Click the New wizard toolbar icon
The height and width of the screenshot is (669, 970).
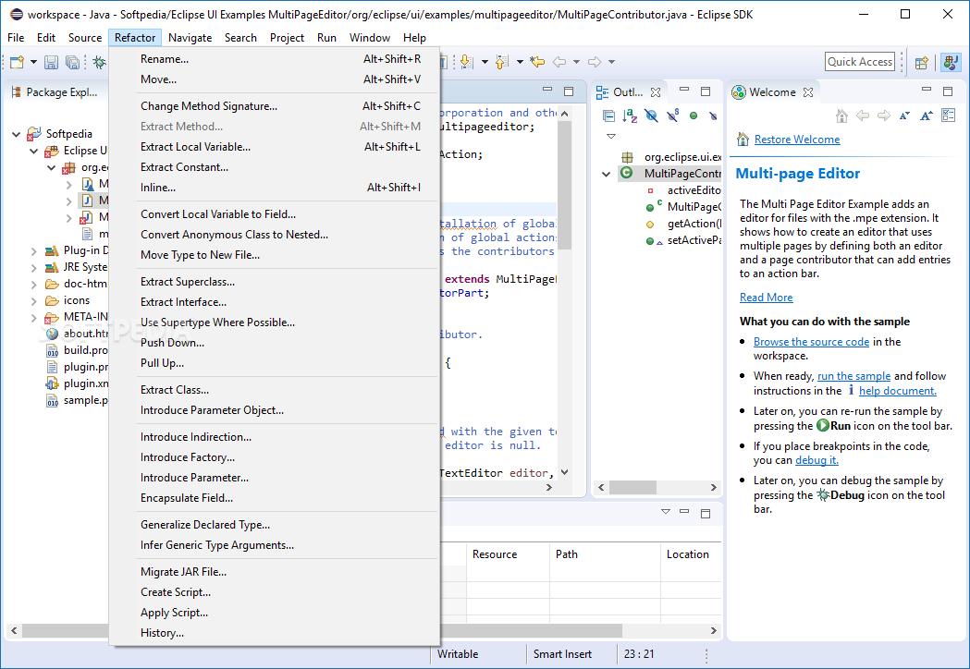[17, 62]
